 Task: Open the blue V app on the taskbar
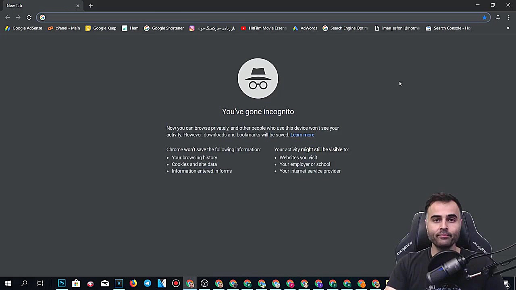119,284
